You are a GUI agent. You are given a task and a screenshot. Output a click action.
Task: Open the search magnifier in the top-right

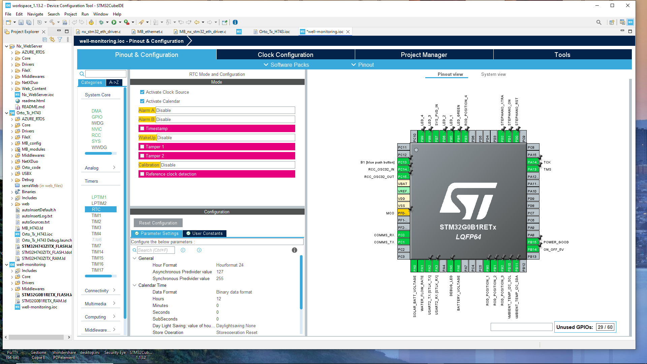pos(599,22)
